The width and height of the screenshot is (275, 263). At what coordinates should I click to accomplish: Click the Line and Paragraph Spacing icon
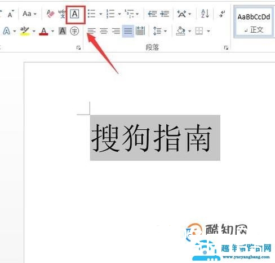coord(157,31)
